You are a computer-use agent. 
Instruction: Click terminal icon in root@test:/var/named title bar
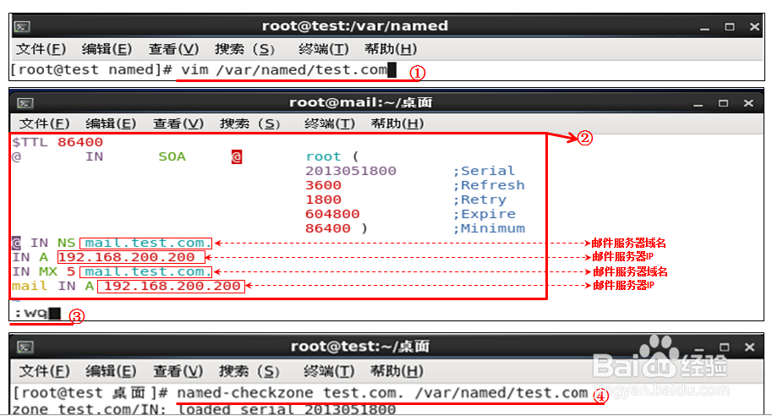point(22,26)
